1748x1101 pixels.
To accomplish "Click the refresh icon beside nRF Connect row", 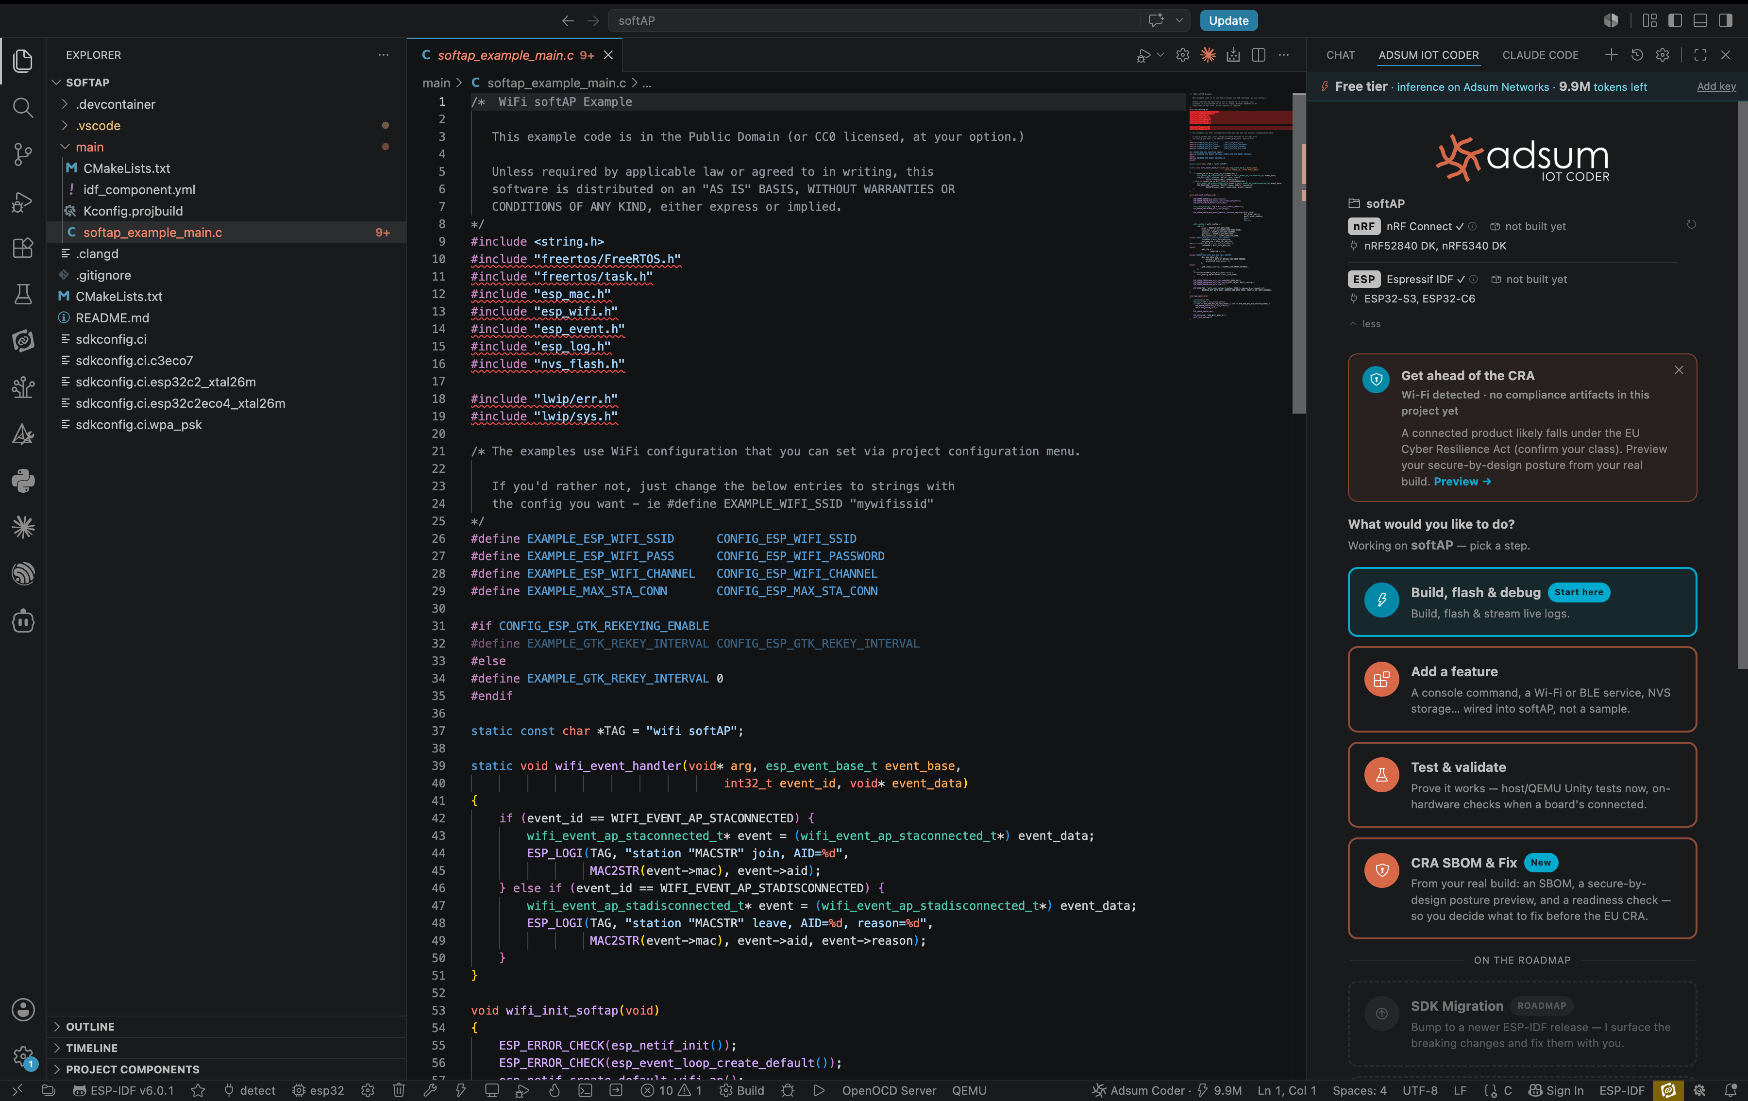I will (1691, 225).
